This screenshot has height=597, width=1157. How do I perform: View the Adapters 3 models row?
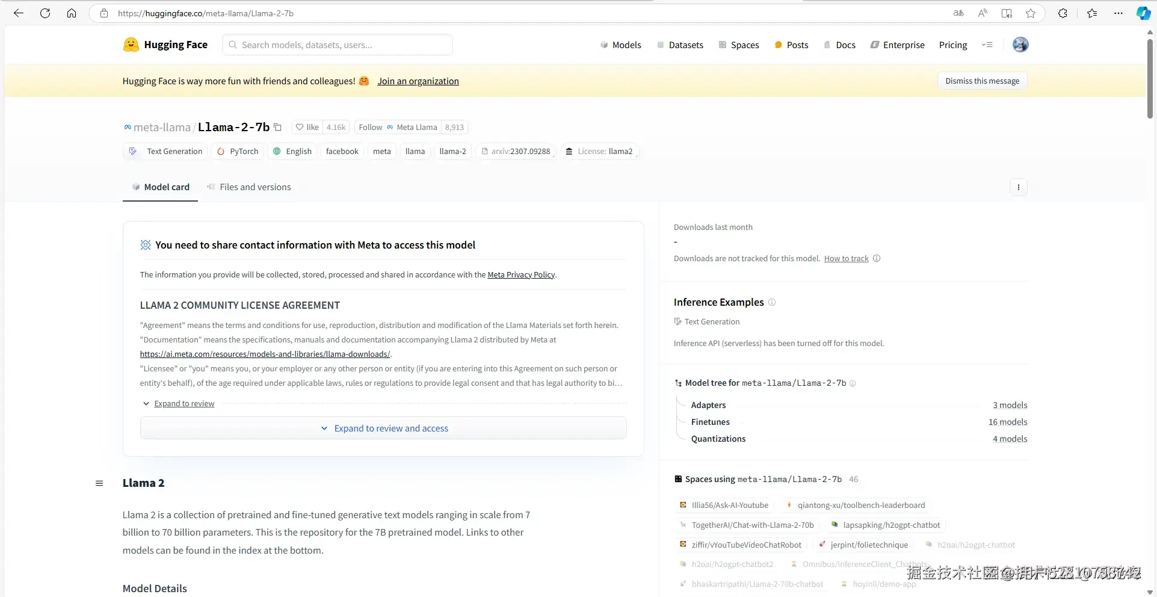[859, 406]
